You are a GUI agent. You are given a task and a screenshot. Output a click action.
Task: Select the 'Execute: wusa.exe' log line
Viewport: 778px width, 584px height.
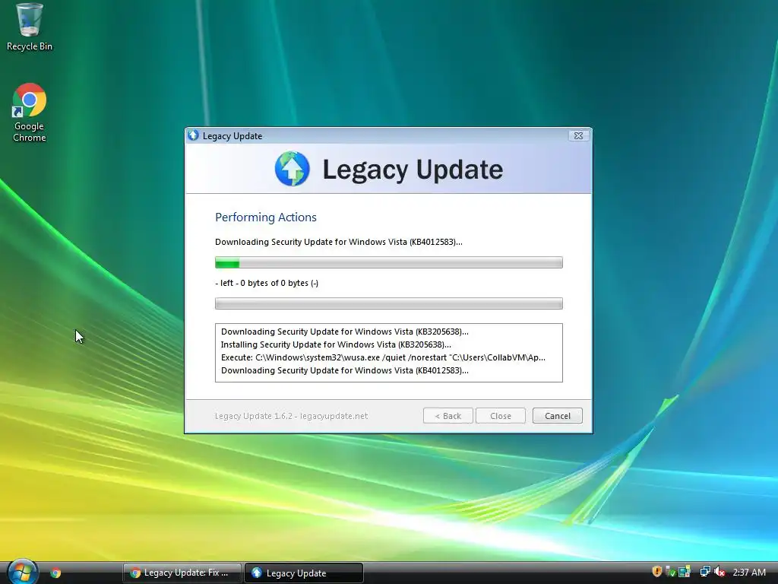coord(383,357)
